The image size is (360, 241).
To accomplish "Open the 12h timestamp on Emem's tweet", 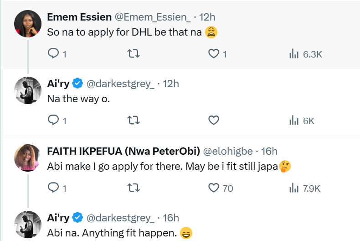I will pyautogui.click(x=207, y=17).
